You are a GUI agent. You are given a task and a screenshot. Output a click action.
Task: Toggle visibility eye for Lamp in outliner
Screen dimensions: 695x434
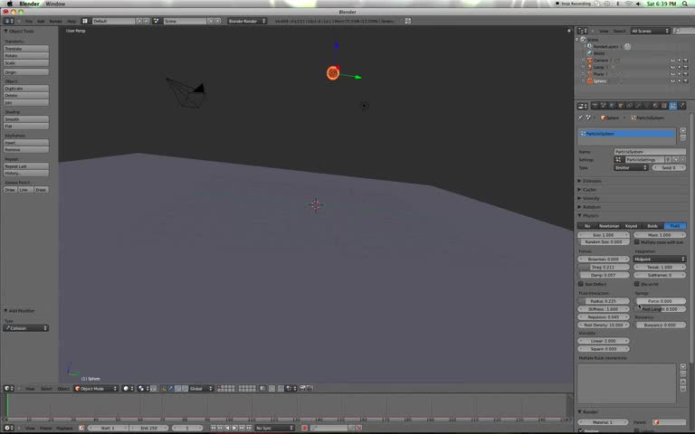point(672,67)
